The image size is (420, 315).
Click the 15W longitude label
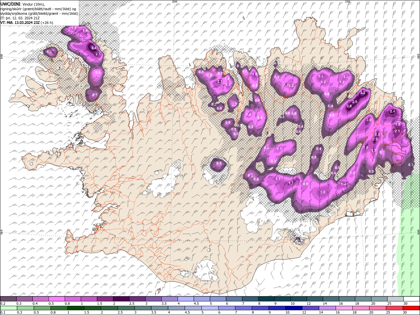click(347, 2)
